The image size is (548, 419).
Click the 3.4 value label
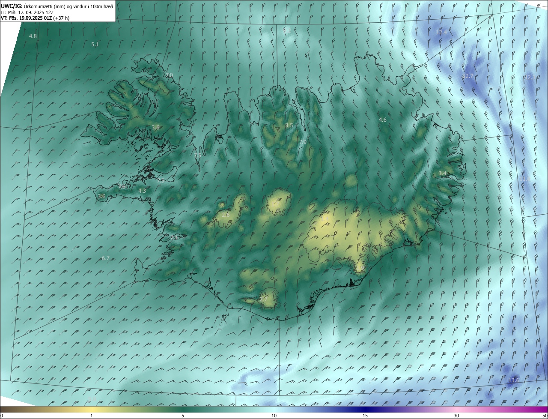tap(442, 174)
